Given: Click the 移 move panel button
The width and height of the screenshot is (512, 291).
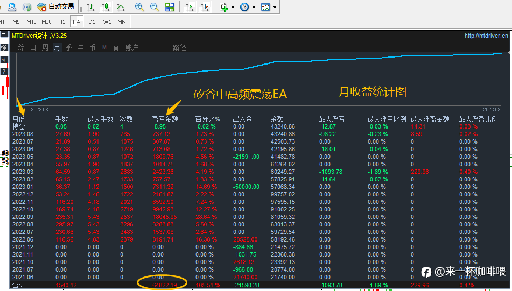Looking at the screenshot, I should click(4, 48).
